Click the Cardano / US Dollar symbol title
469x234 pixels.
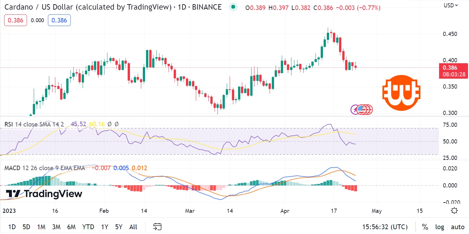click(87, 7)
